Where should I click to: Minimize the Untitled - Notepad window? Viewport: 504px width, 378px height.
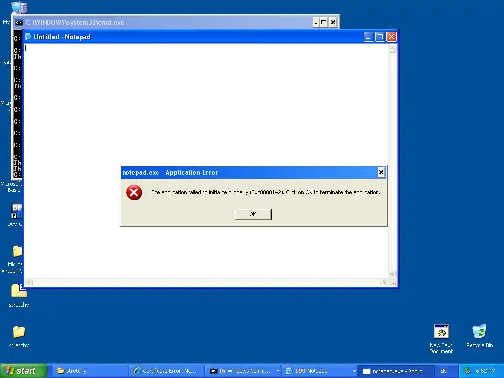[x=369, y=37]
